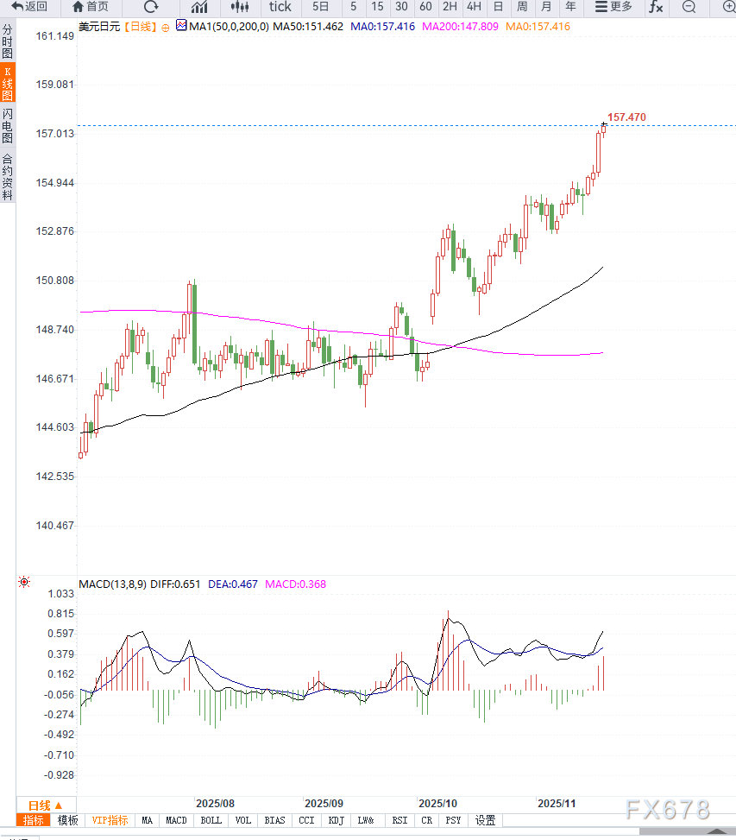Viewport: 736px width, 840px height.
Task: Click the refresh circular arrow icon
Action: tap(151, 7)
